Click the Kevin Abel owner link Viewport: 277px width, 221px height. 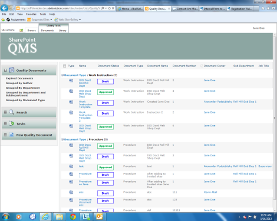tap(210, 192)
